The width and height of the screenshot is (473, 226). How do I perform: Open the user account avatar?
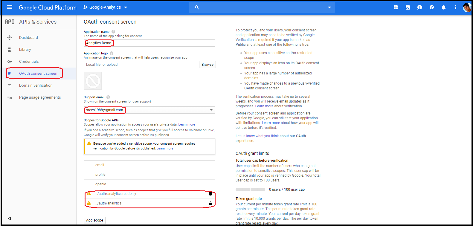[467, 7]
